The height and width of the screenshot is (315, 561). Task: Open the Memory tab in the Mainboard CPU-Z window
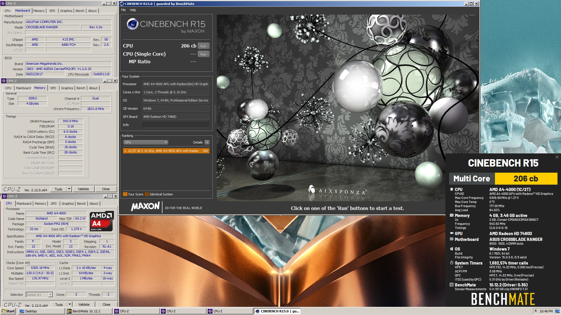click(39, 11)
